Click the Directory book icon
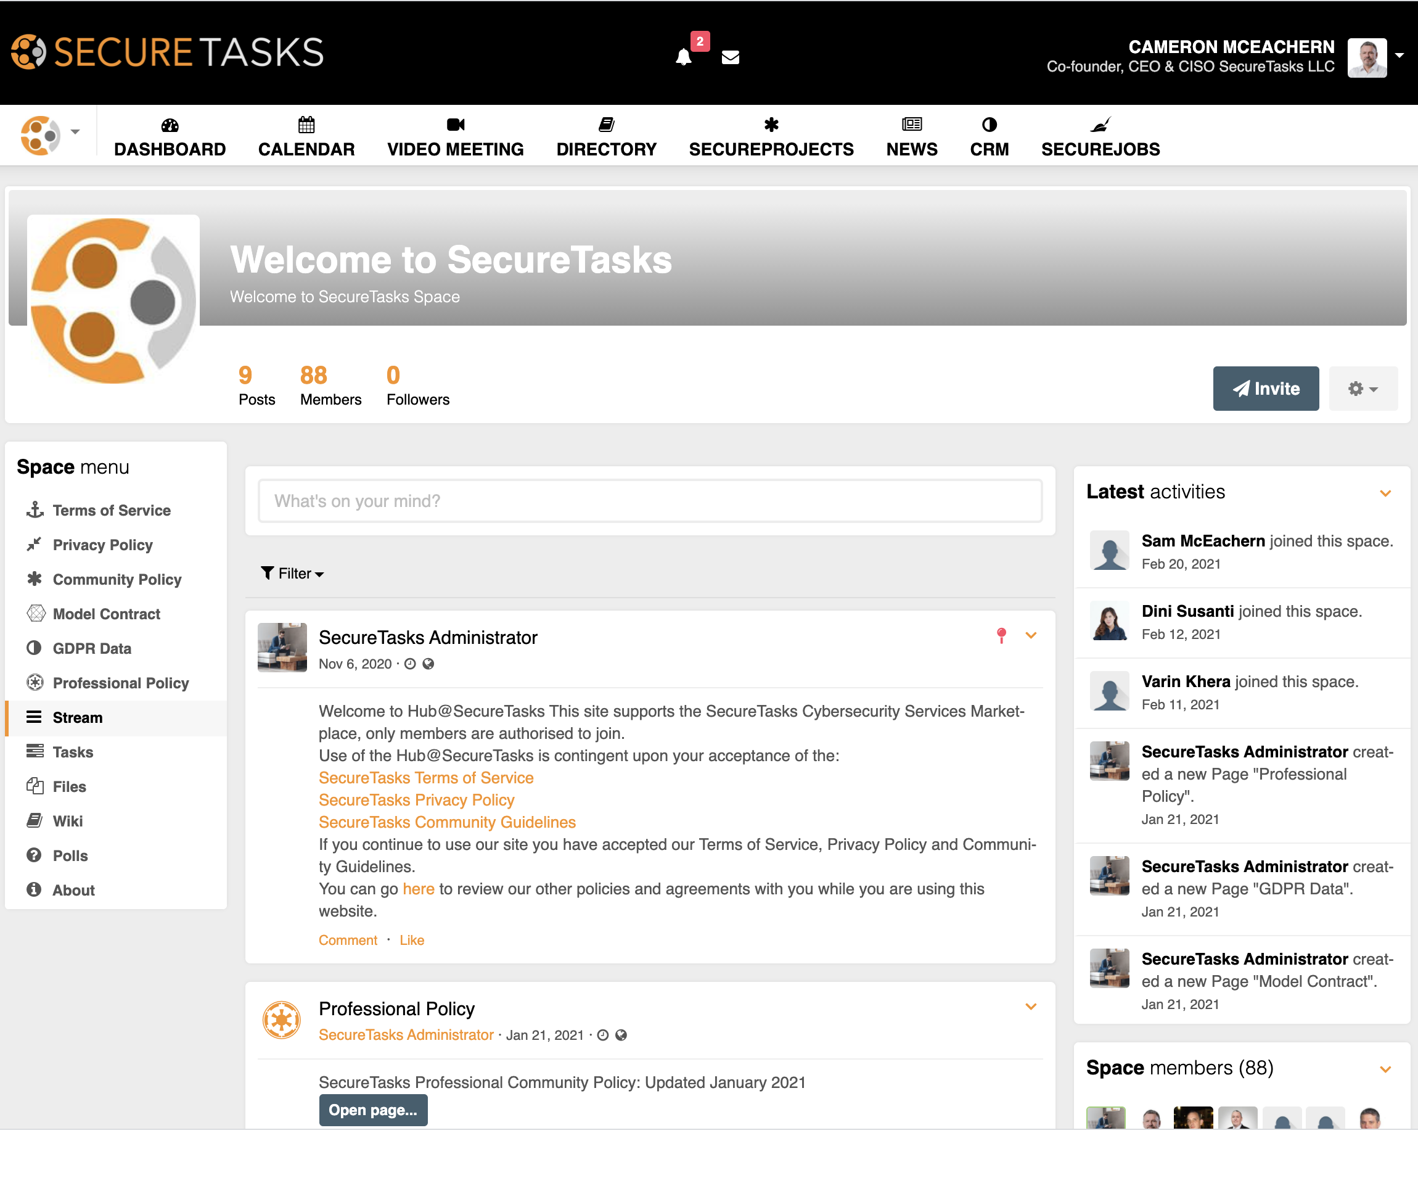1418x1199 pixels. 606,125
